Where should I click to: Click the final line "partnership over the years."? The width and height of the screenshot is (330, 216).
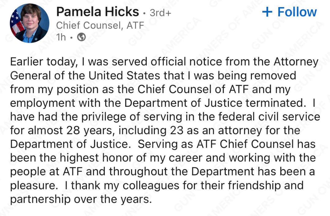(81, 199)
